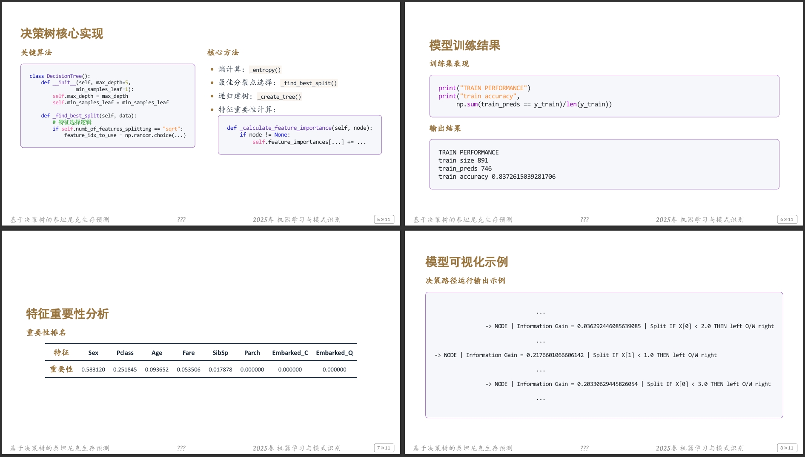Image resolution: width=805 pixels, height=457 pixels.
Task: Select the 模型训练结果 slide title
Action: click(464, 46)
